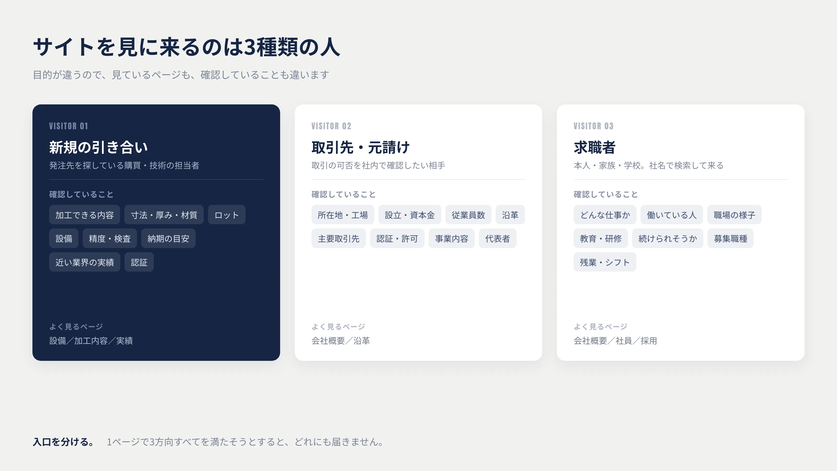Click the description 本人・家族・学校。社名で検索して来る
The image size is (837, 471).
pyautogui.click(x=649, y=165)
